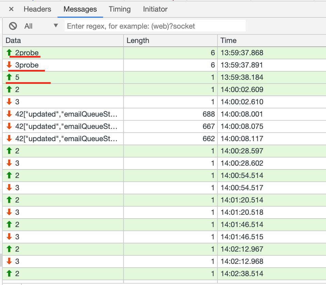This screenshot has width=326, height=285.
Task: Select the updated emailQueue message of length 662
Action: coord(164,139)
